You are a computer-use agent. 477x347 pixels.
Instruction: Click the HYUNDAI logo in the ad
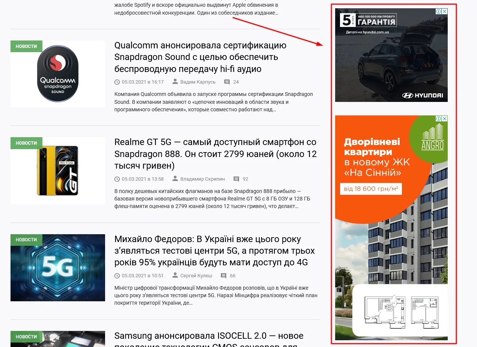(x=423, y=96)
